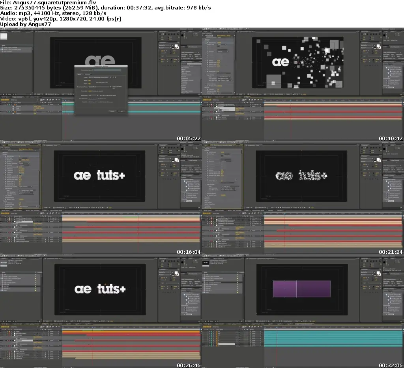
Task: Click the Width value in Composition Settings
Action: (90, 80)
